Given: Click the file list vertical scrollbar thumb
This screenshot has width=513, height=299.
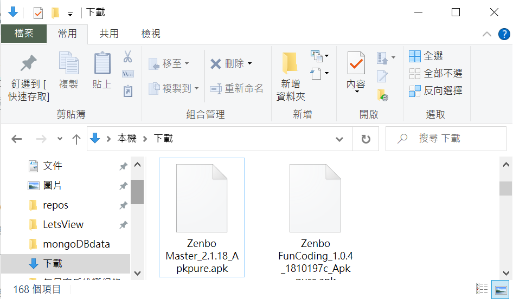Looking at the screenshot, I should coord(506,188).
